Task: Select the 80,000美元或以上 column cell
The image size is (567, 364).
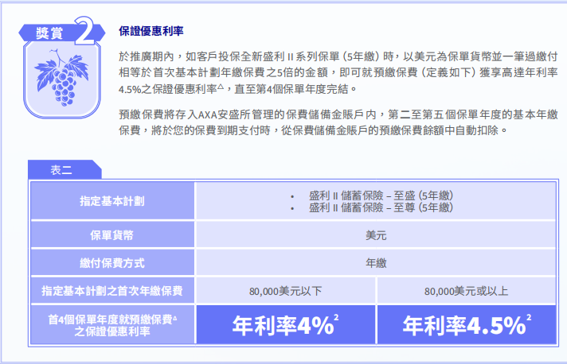Action: tap(466, 292)
